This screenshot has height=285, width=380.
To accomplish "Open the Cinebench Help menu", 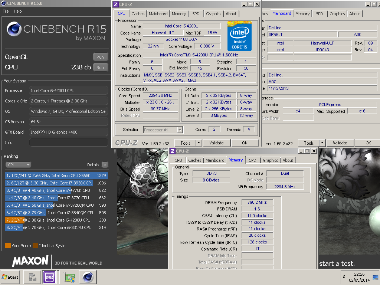I will pos(17,11).
